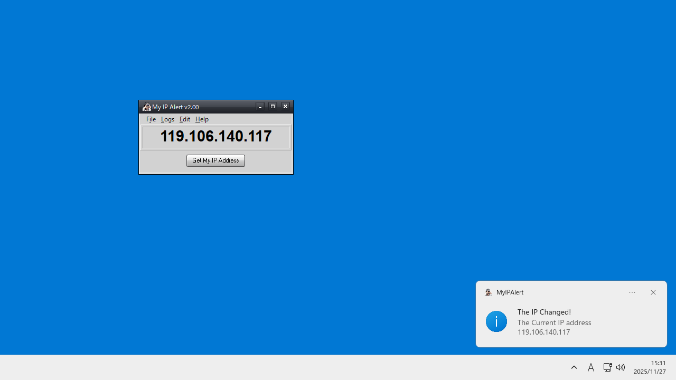Click the maximize box of My IP Alert
Image resolution: width=676 pixels, height=380 pixels.
pyautogui.click(x=273, y=106)
